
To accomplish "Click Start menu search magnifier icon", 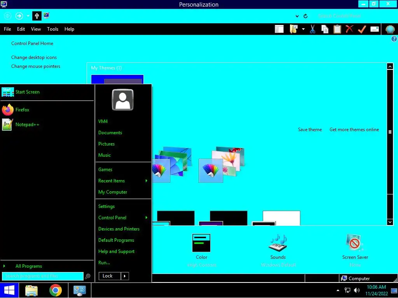I will [88, 276].
